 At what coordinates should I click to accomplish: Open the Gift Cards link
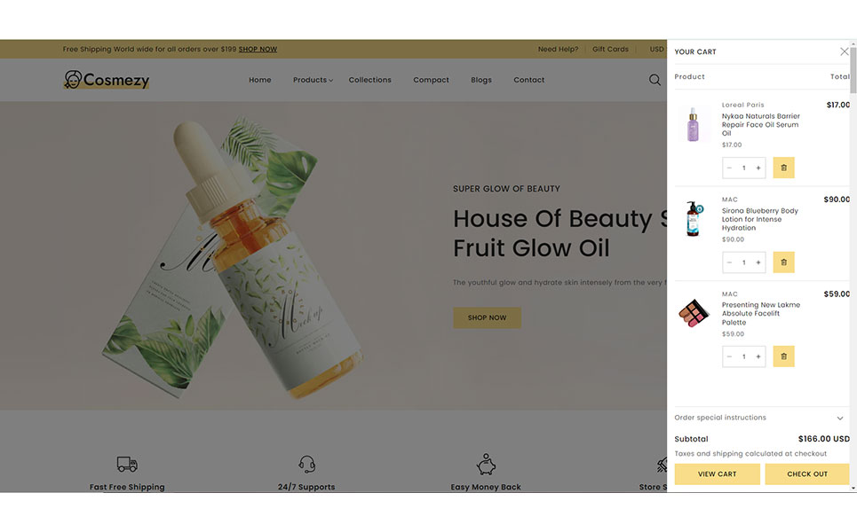click(610, 49)
